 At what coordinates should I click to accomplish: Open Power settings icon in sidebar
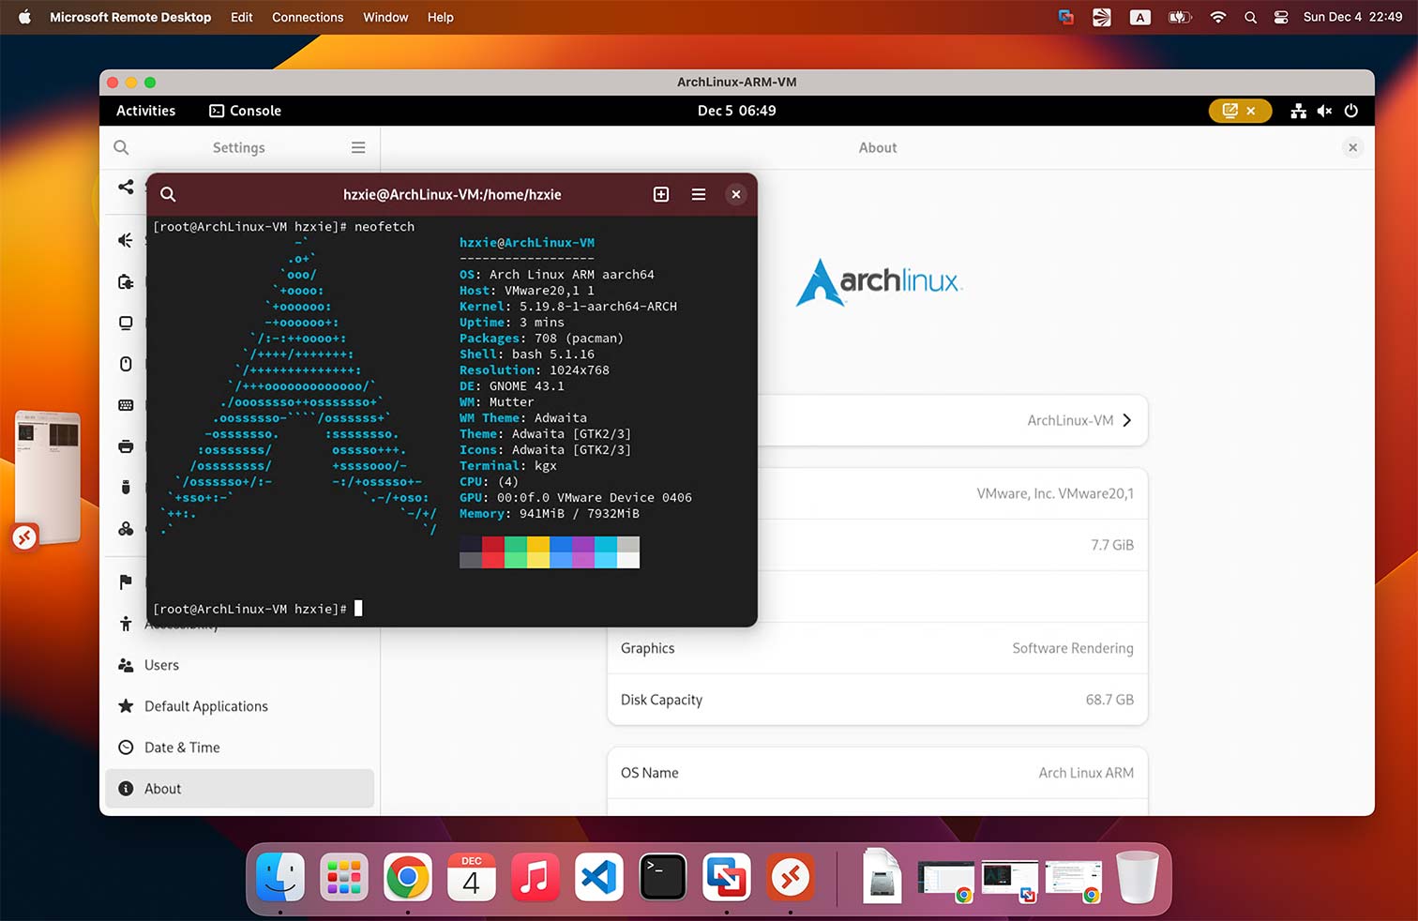[x=126, y=281]
